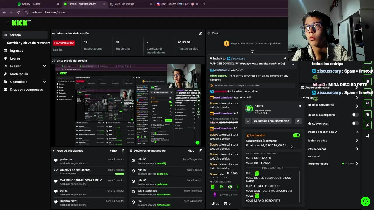Viewport: 374px width, 210px height.
Task: Click the double-line collapse arrow above pinned message
Action: click(x=252, y=52)
